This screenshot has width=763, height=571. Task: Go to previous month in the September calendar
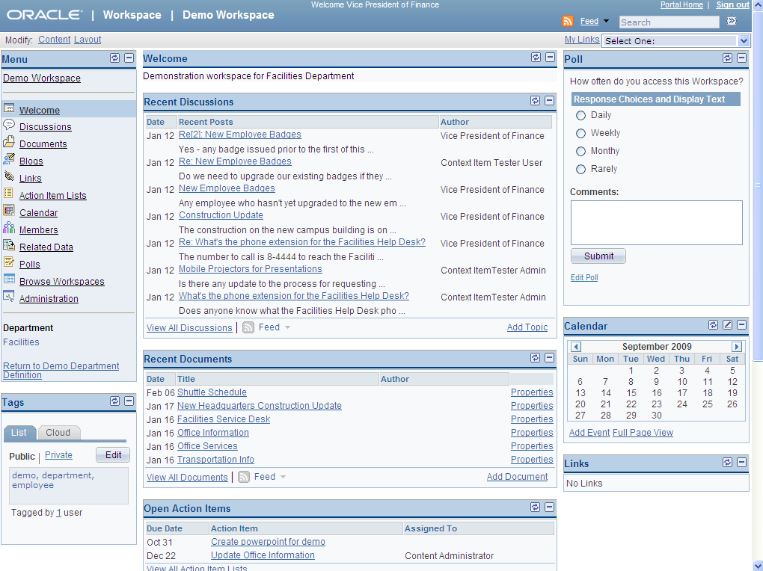click(x=575, y=347)
